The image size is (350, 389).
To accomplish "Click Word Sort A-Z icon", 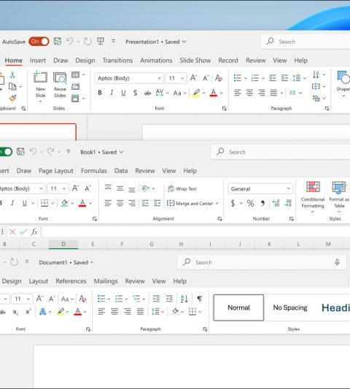I will (184, 299).
